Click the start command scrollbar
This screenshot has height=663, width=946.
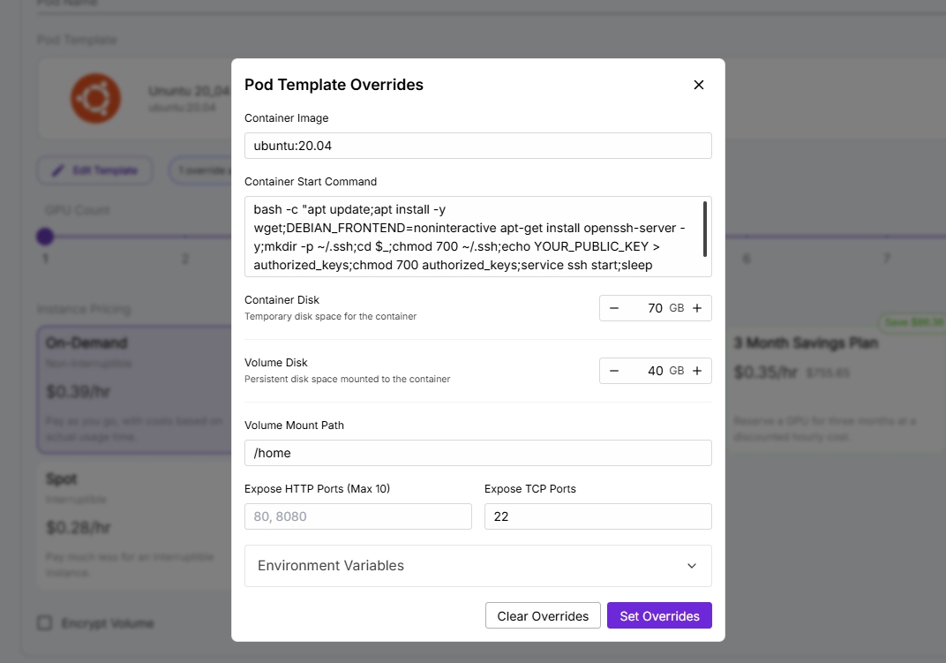705,229
